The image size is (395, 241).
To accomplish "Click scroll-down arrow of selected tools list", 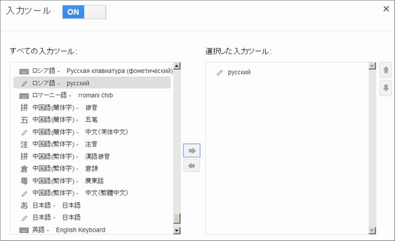I will click(x=372, y=230).
